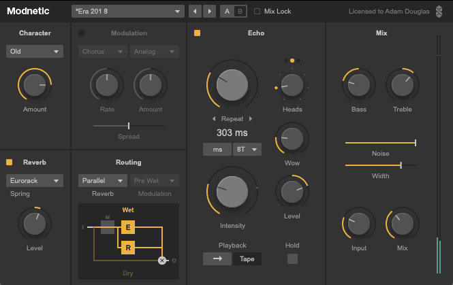Click the Wet label in routing view
Image resolution: width=453 pixels, height=285 pixels.
pyautogui.click(x=128, y=209)
